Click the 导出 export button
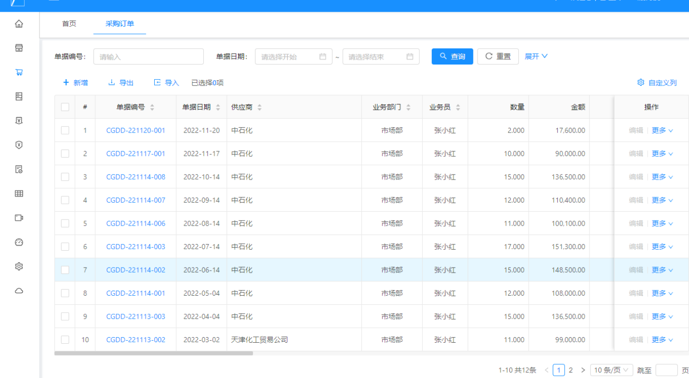689x378 pixels. pos(121,83)
